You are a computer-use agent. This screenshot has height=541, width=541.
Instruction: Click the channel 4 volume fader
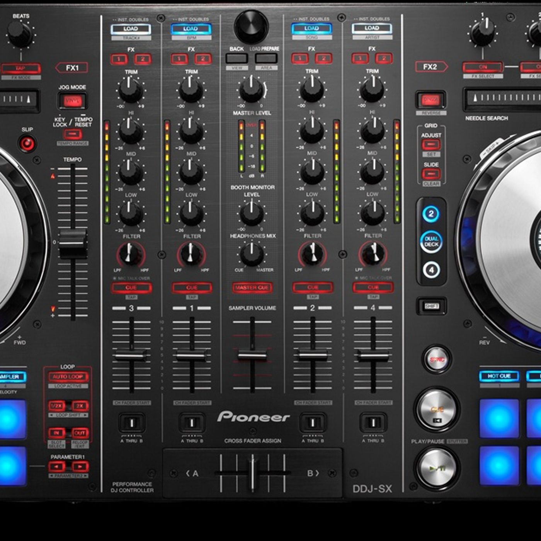373,355
